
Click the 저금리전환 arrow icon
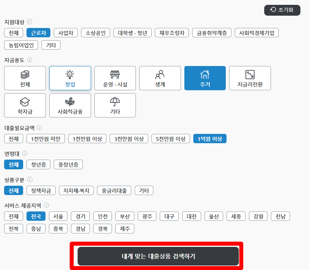point(250,74)
